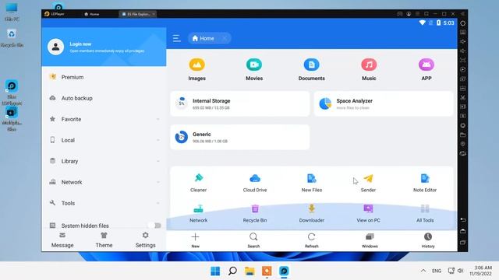This screenshot has height=280, width=499.
Task: Open File Explorer from taskbar
Action: [x=249, y=271]
